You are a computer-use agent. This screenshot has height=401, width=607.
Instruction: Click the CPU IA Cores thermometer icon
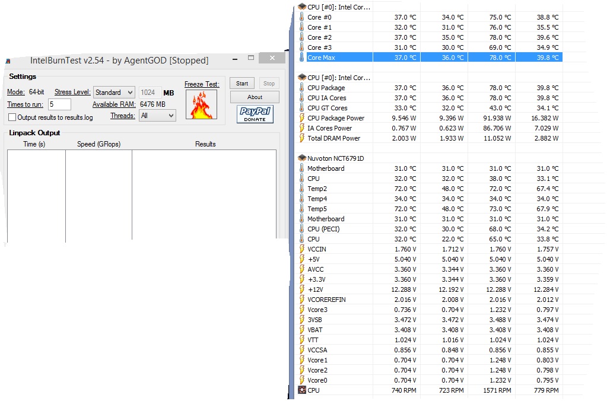tap(302, 97)
